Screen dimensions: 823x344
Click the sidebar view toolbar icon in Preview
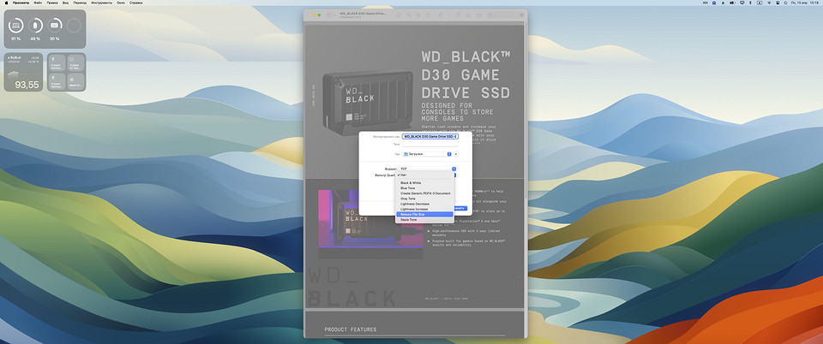(x=331, y=15)
